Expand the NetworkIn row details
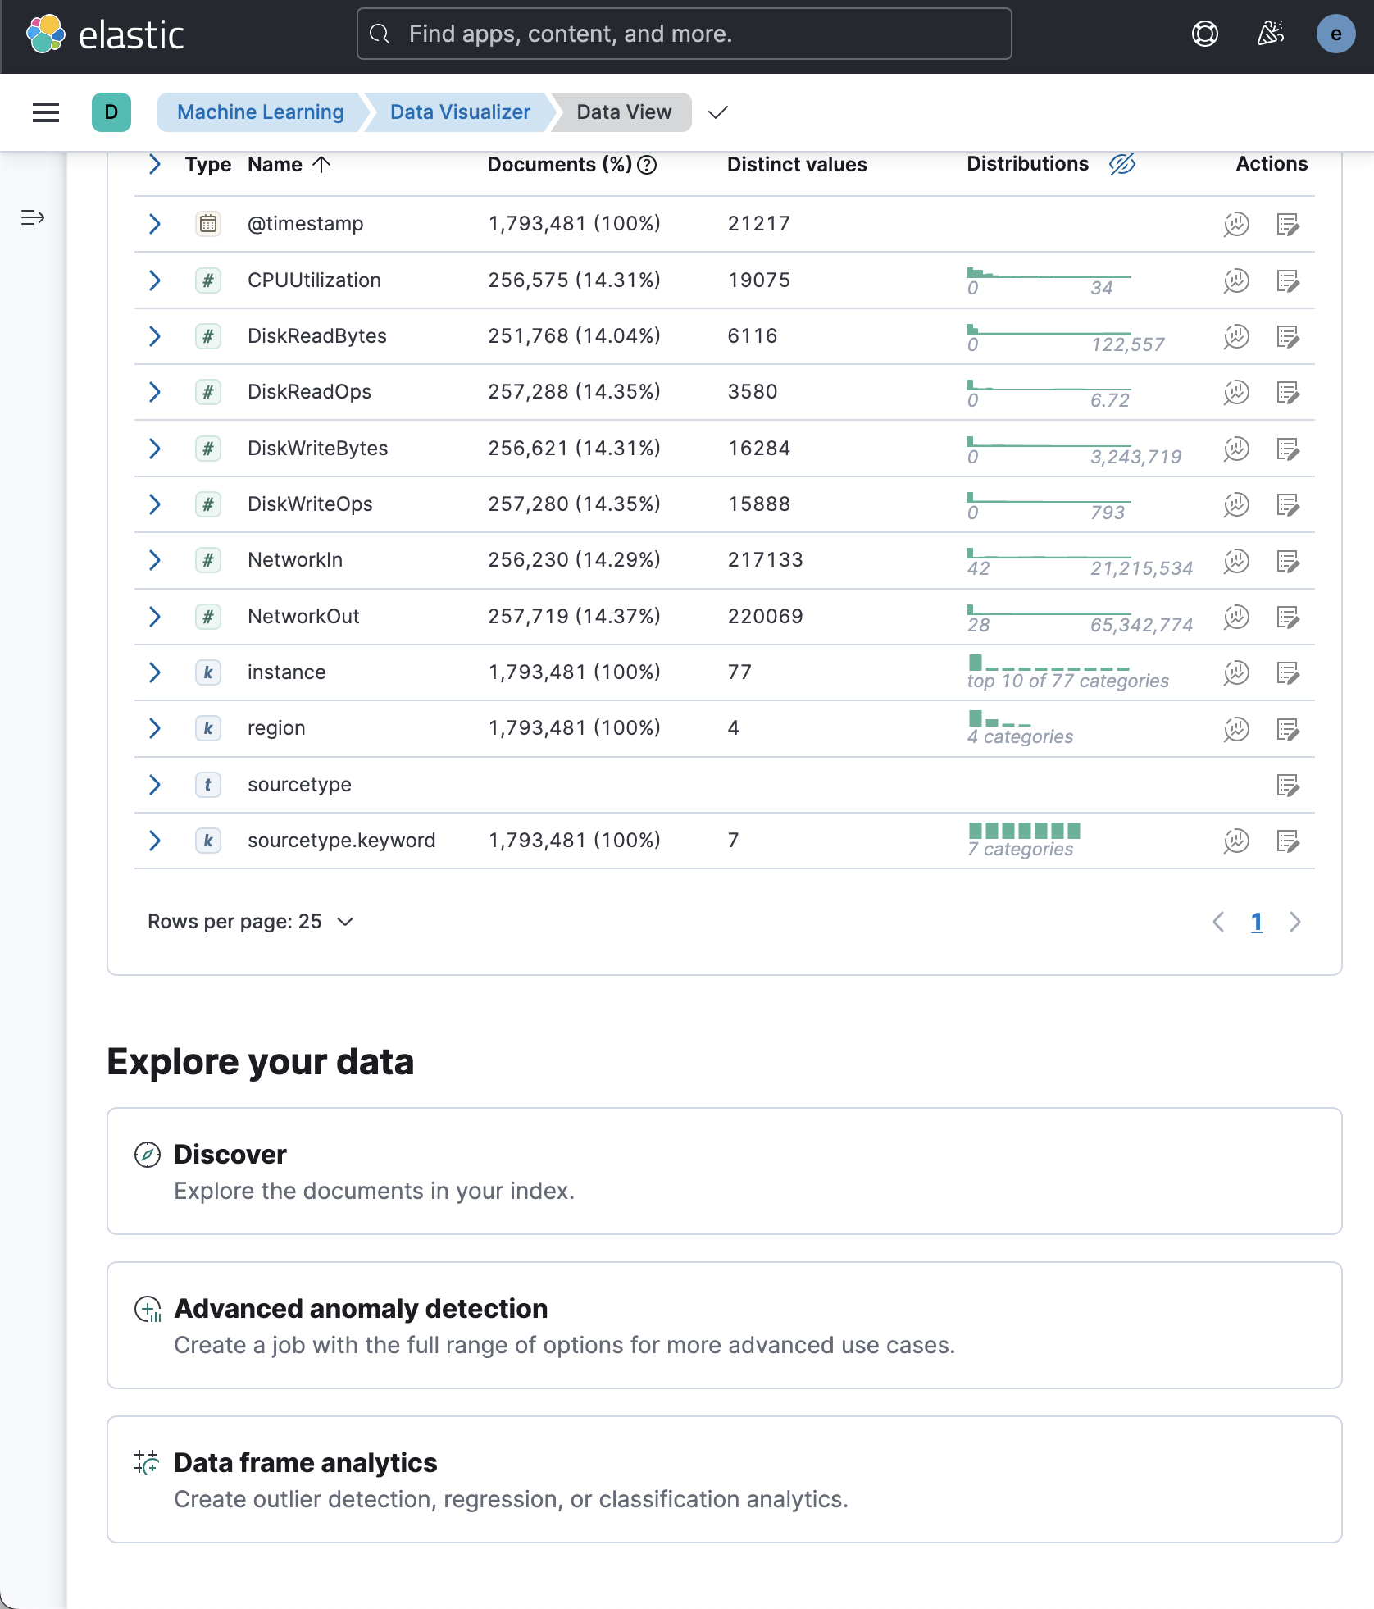The height and width of the screenshot is (1609, 1374). (154, 560)
